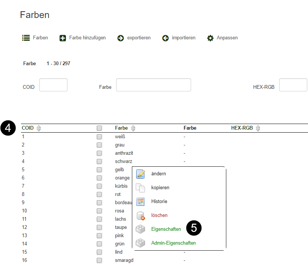This screenshot has height=272, width=308.
Task: Click the pencil icon next to ändern
Action: [141, 174]
